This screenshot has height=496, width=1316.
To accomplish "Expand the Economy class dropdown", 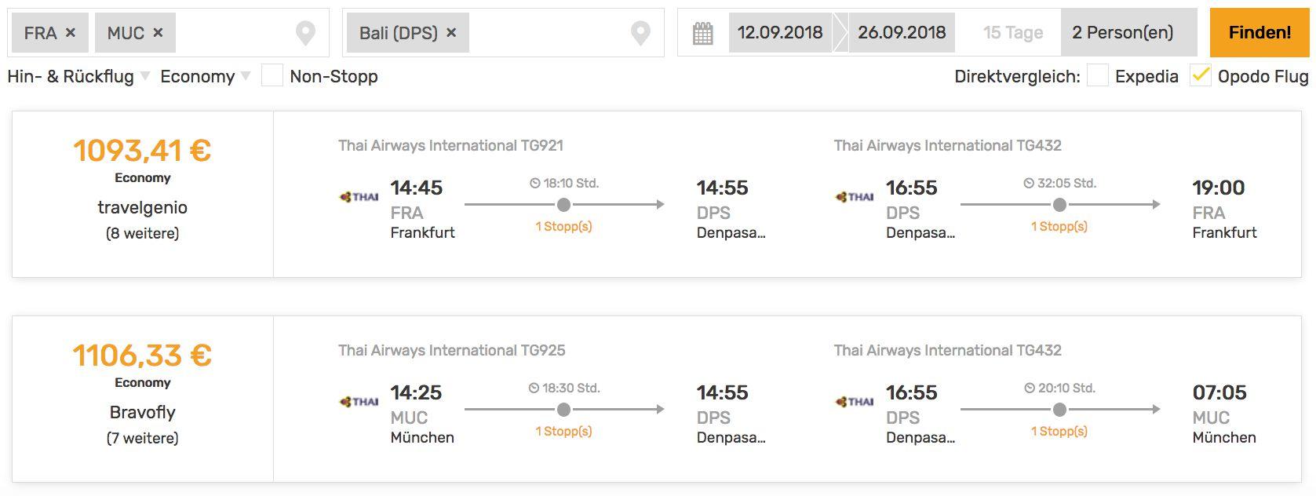I will (205, 76).
